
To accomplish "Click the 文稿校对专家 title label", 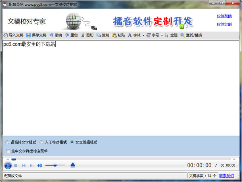I will point(27,21).
